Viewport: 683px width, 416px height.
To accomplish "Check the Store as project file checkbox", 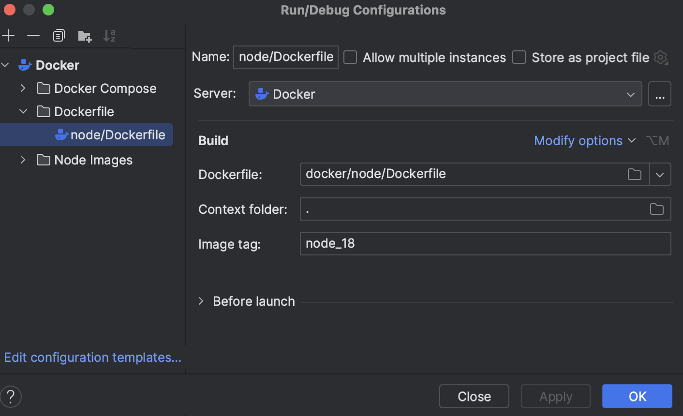I will pyautogui.click(x=519, y=58).
